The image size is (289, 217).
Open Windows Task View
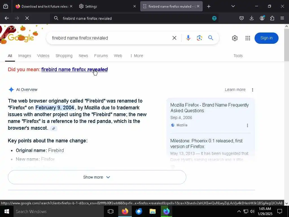[x=111, y=211]
